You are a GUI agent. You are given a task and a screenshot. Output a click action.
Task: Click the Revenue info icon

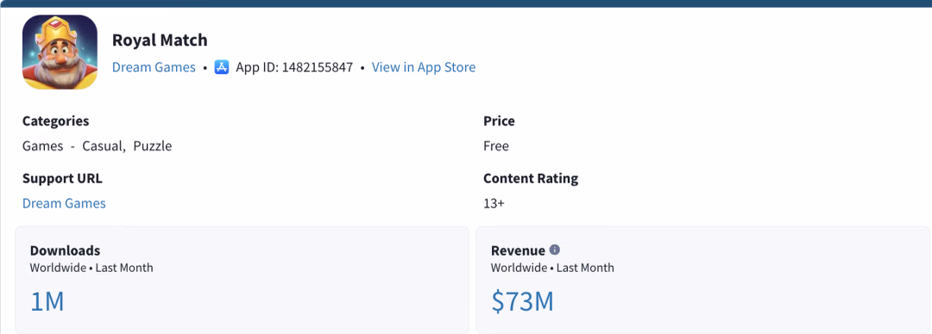(555, 250)
